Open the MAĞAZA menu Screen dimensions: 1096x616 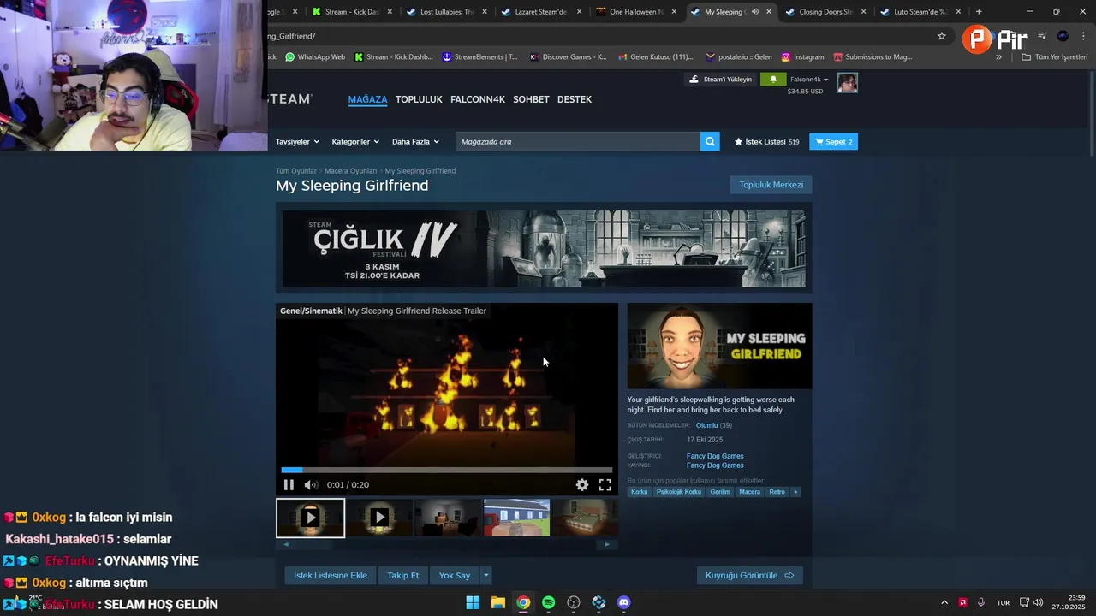click(x=367, y=99)
